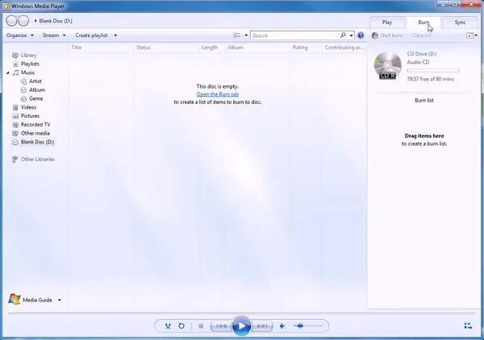484x340 pixels.
Task: Mute the speaker volume
Action: pos(282,325)
